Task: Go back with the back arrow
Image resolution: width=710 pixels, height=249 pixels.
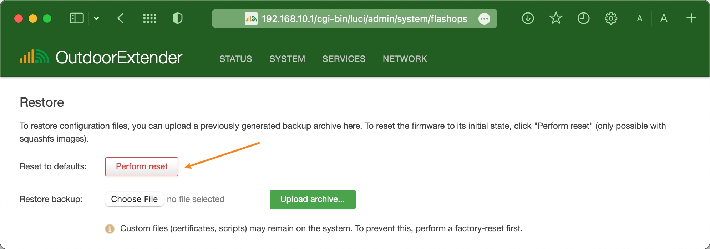Action: tap(121, 18)
